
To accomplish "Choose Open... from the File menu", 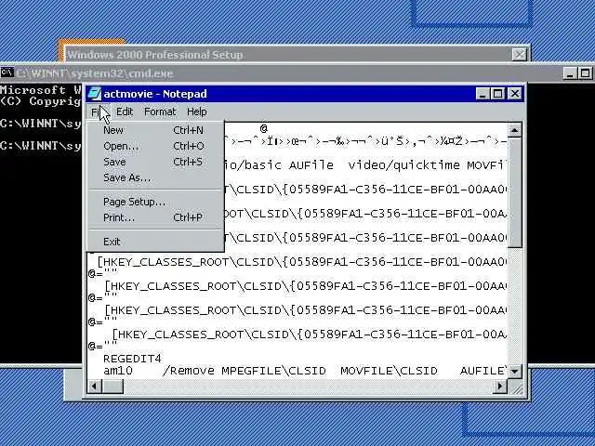I will point(155,146).
